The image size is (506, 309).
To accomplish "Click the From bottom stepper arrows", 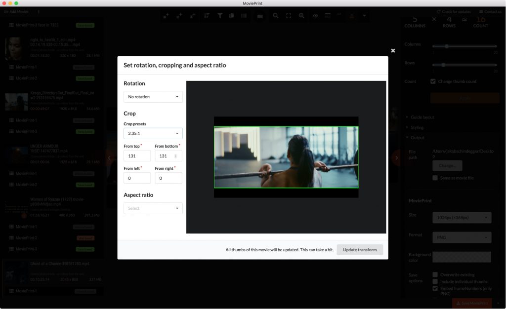I will tap(175, 156).
